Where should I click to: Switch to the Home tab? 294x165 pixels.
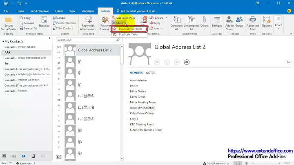click(20, 11)
